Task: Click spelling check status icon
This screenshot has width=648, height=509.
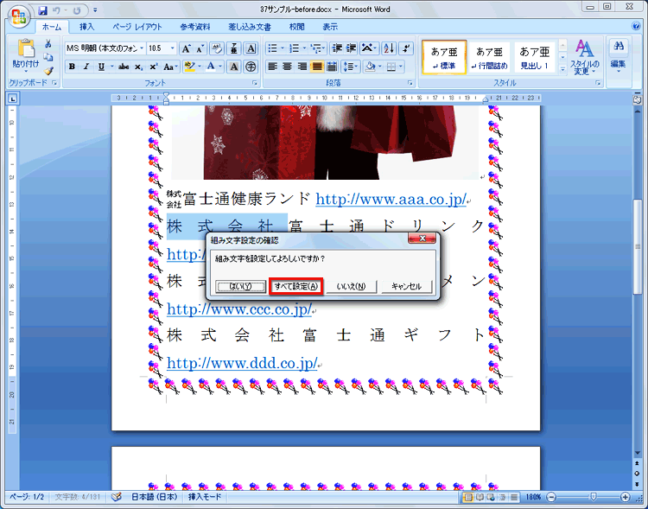Action: point(117,497)
